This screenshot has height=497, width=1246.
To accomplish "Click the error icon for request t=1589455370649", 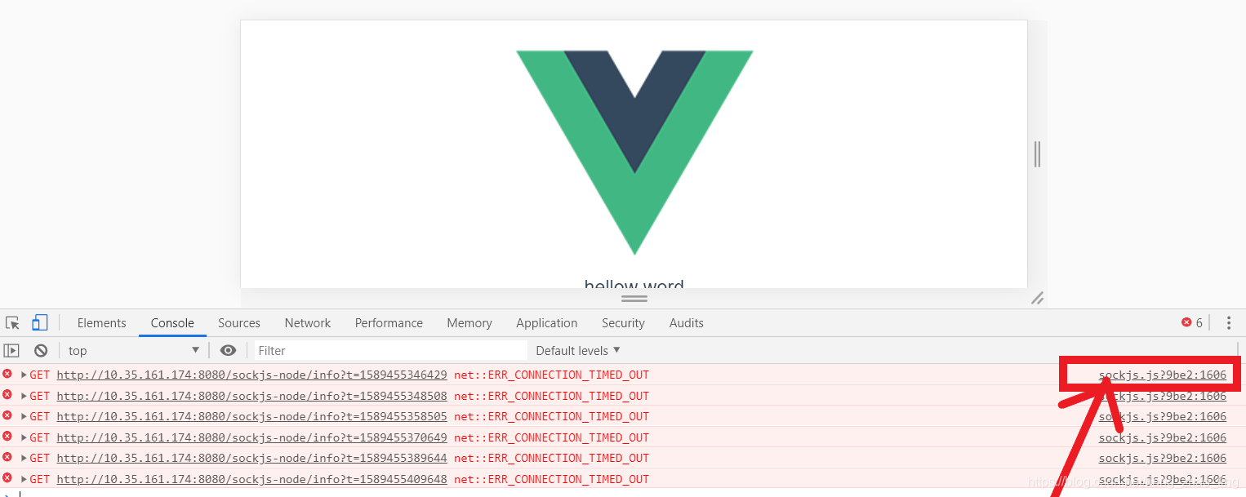I will [x=7, y=437].
